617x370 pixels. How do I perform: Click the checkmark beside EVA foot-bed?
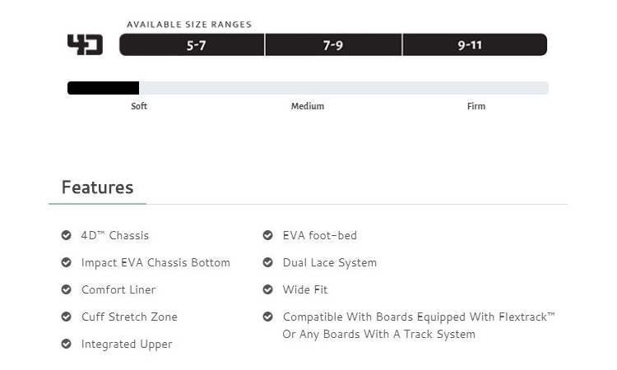[x=267, y=236]
